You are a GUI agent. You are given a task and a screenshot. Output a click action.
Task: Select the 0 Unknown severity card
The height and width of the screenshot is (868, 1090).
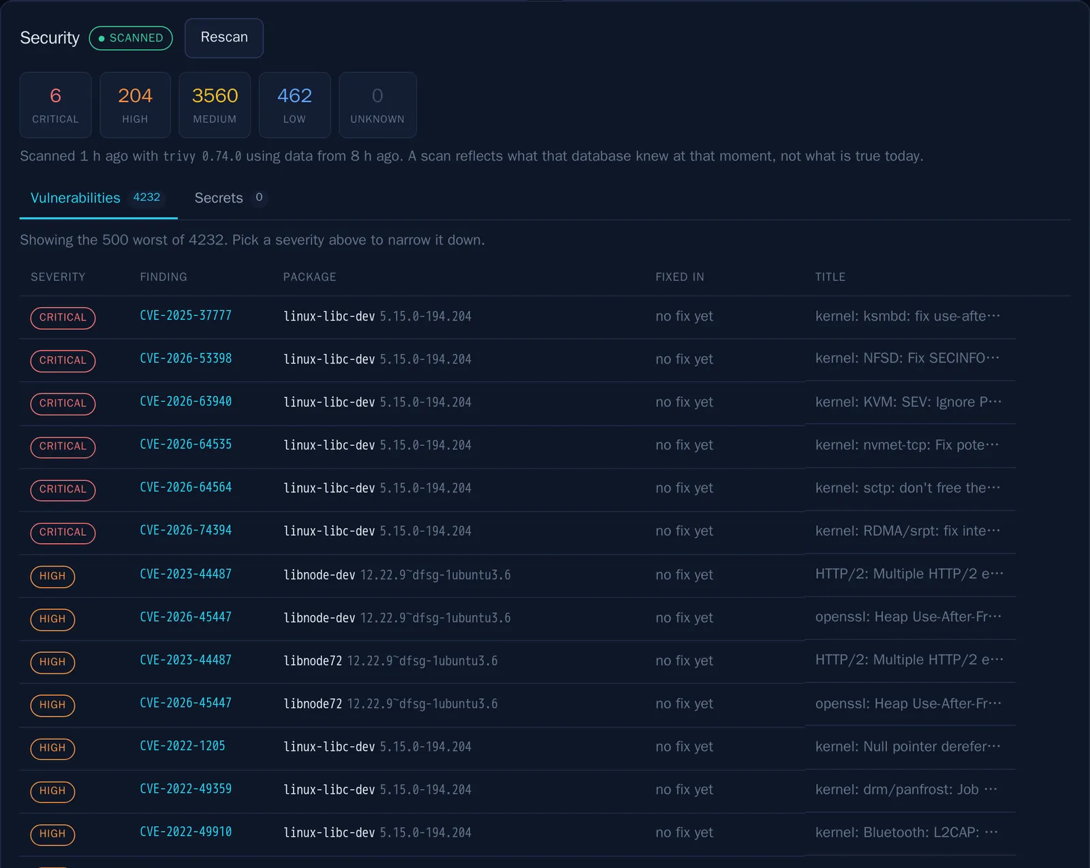(377, 105)
